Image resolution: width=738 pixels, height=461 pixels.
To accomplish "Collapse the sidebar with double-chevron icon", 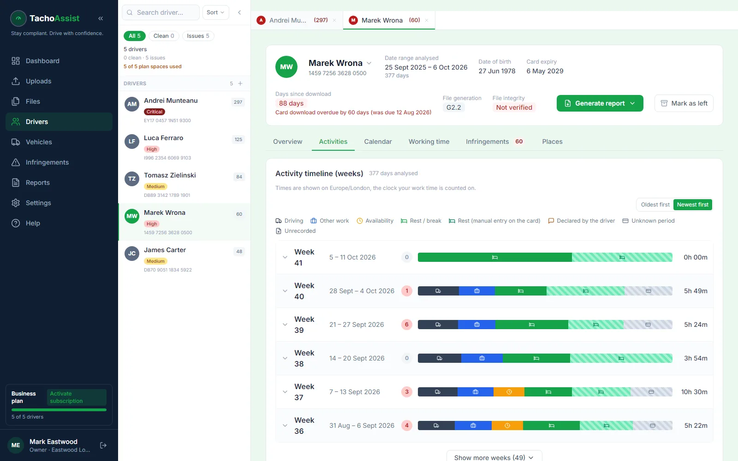I will (x=101, y=18).
